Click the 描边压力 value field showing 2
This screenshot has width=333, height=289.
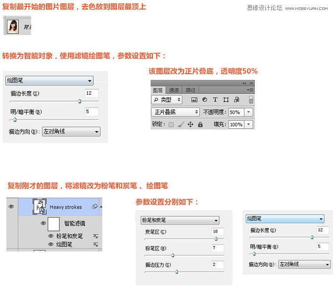(x=218, y=264)
